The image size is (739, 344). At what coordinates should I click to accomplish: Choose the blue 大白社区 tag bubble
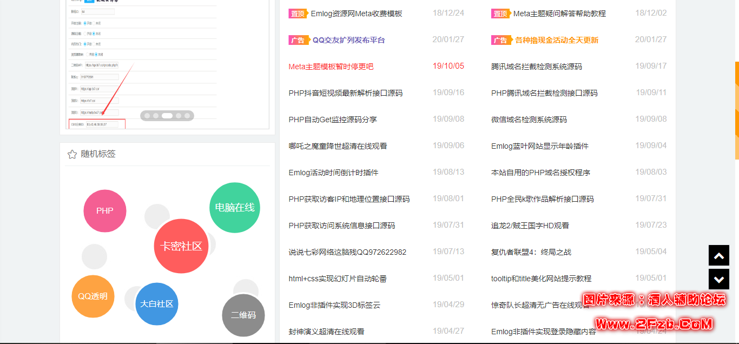coord(157,304)
